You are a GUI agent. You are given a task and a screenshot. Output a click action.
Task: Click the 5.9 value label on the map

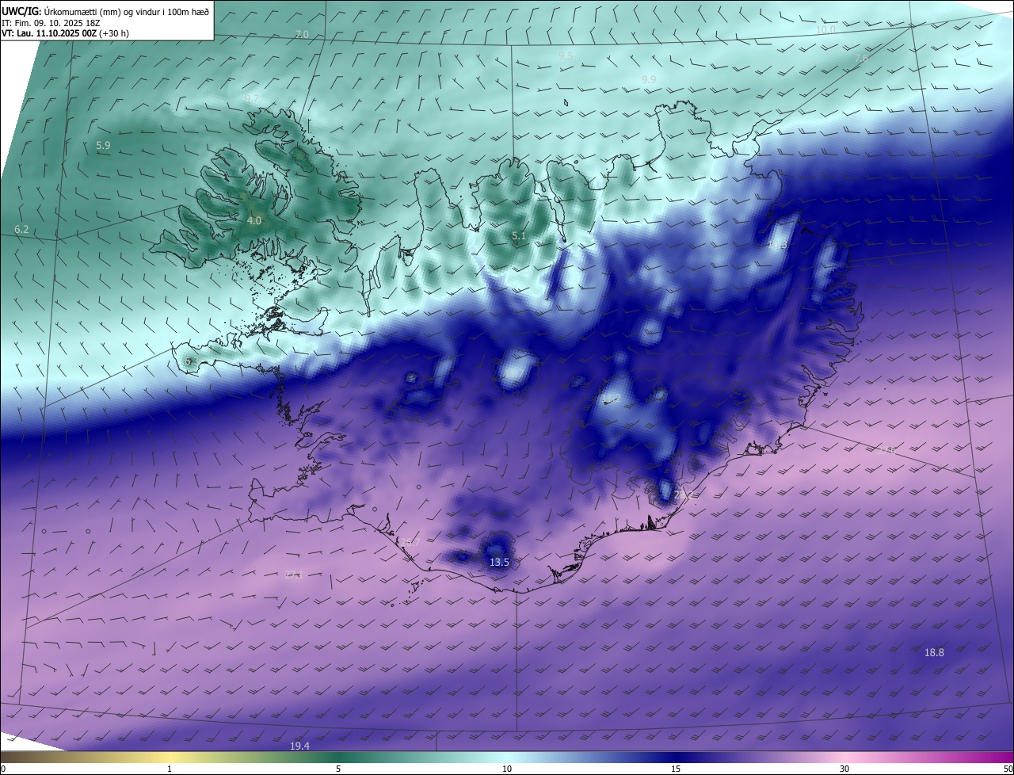103,146
